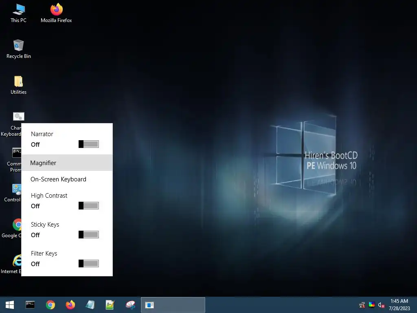Viewport: 417px width, 313px height.
Task: Launch Firefox from the taskbar
Action: [x=70, y=305]
